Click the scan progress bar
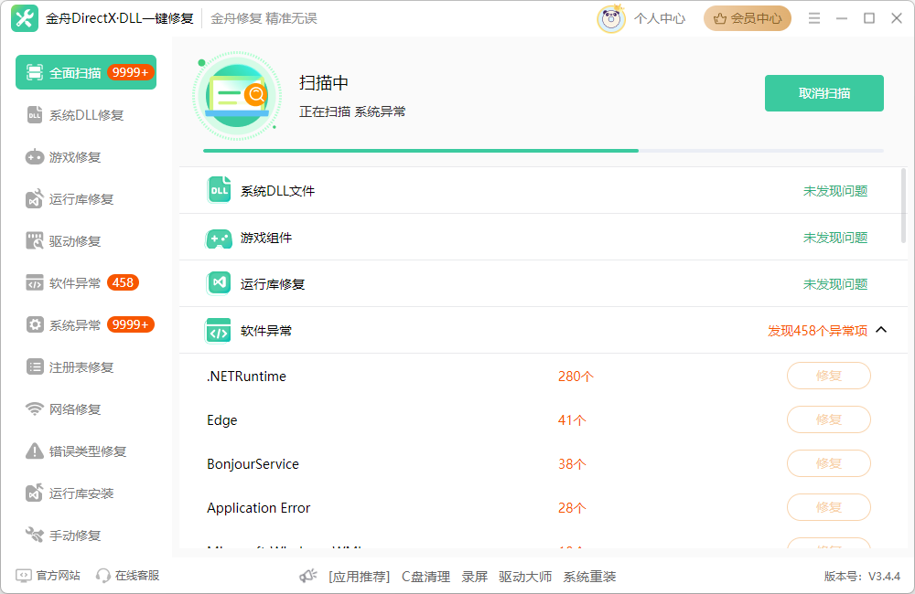The height and width of the screenshot is (594, 915). (544, 151)
